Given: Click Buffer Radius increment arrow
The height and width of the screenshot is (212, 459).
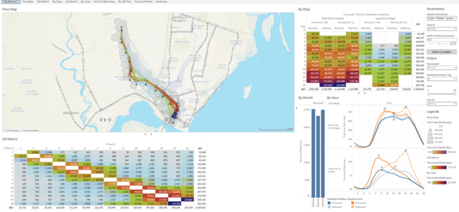Looking at the screenshot, I should (x=454, y=44).
